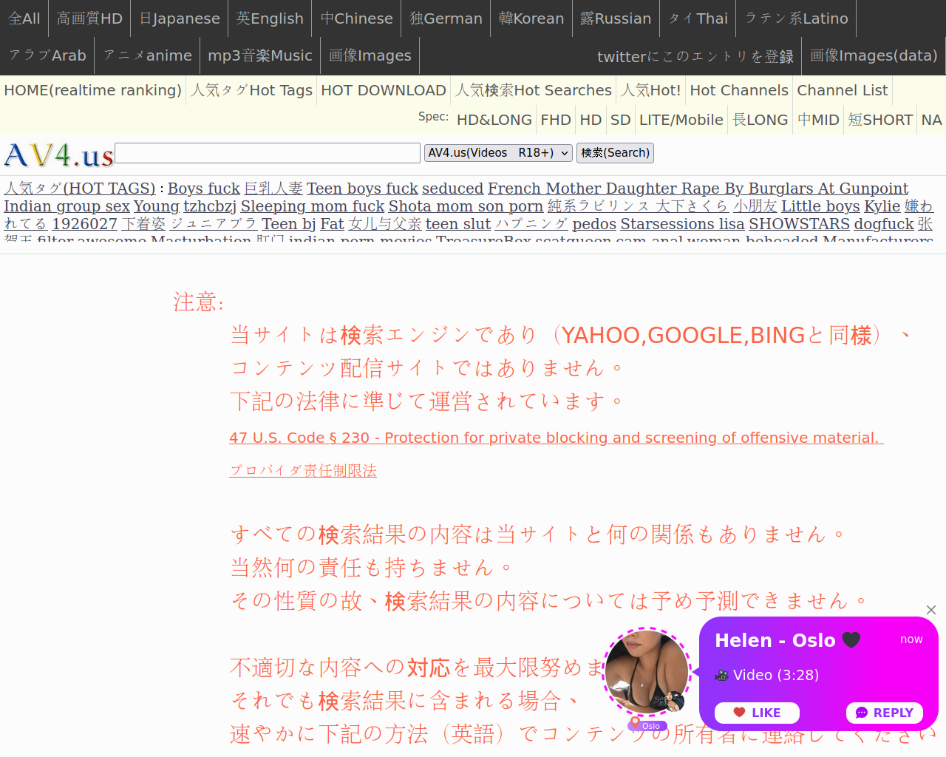Select the FHD spec filter

(555, 120)
